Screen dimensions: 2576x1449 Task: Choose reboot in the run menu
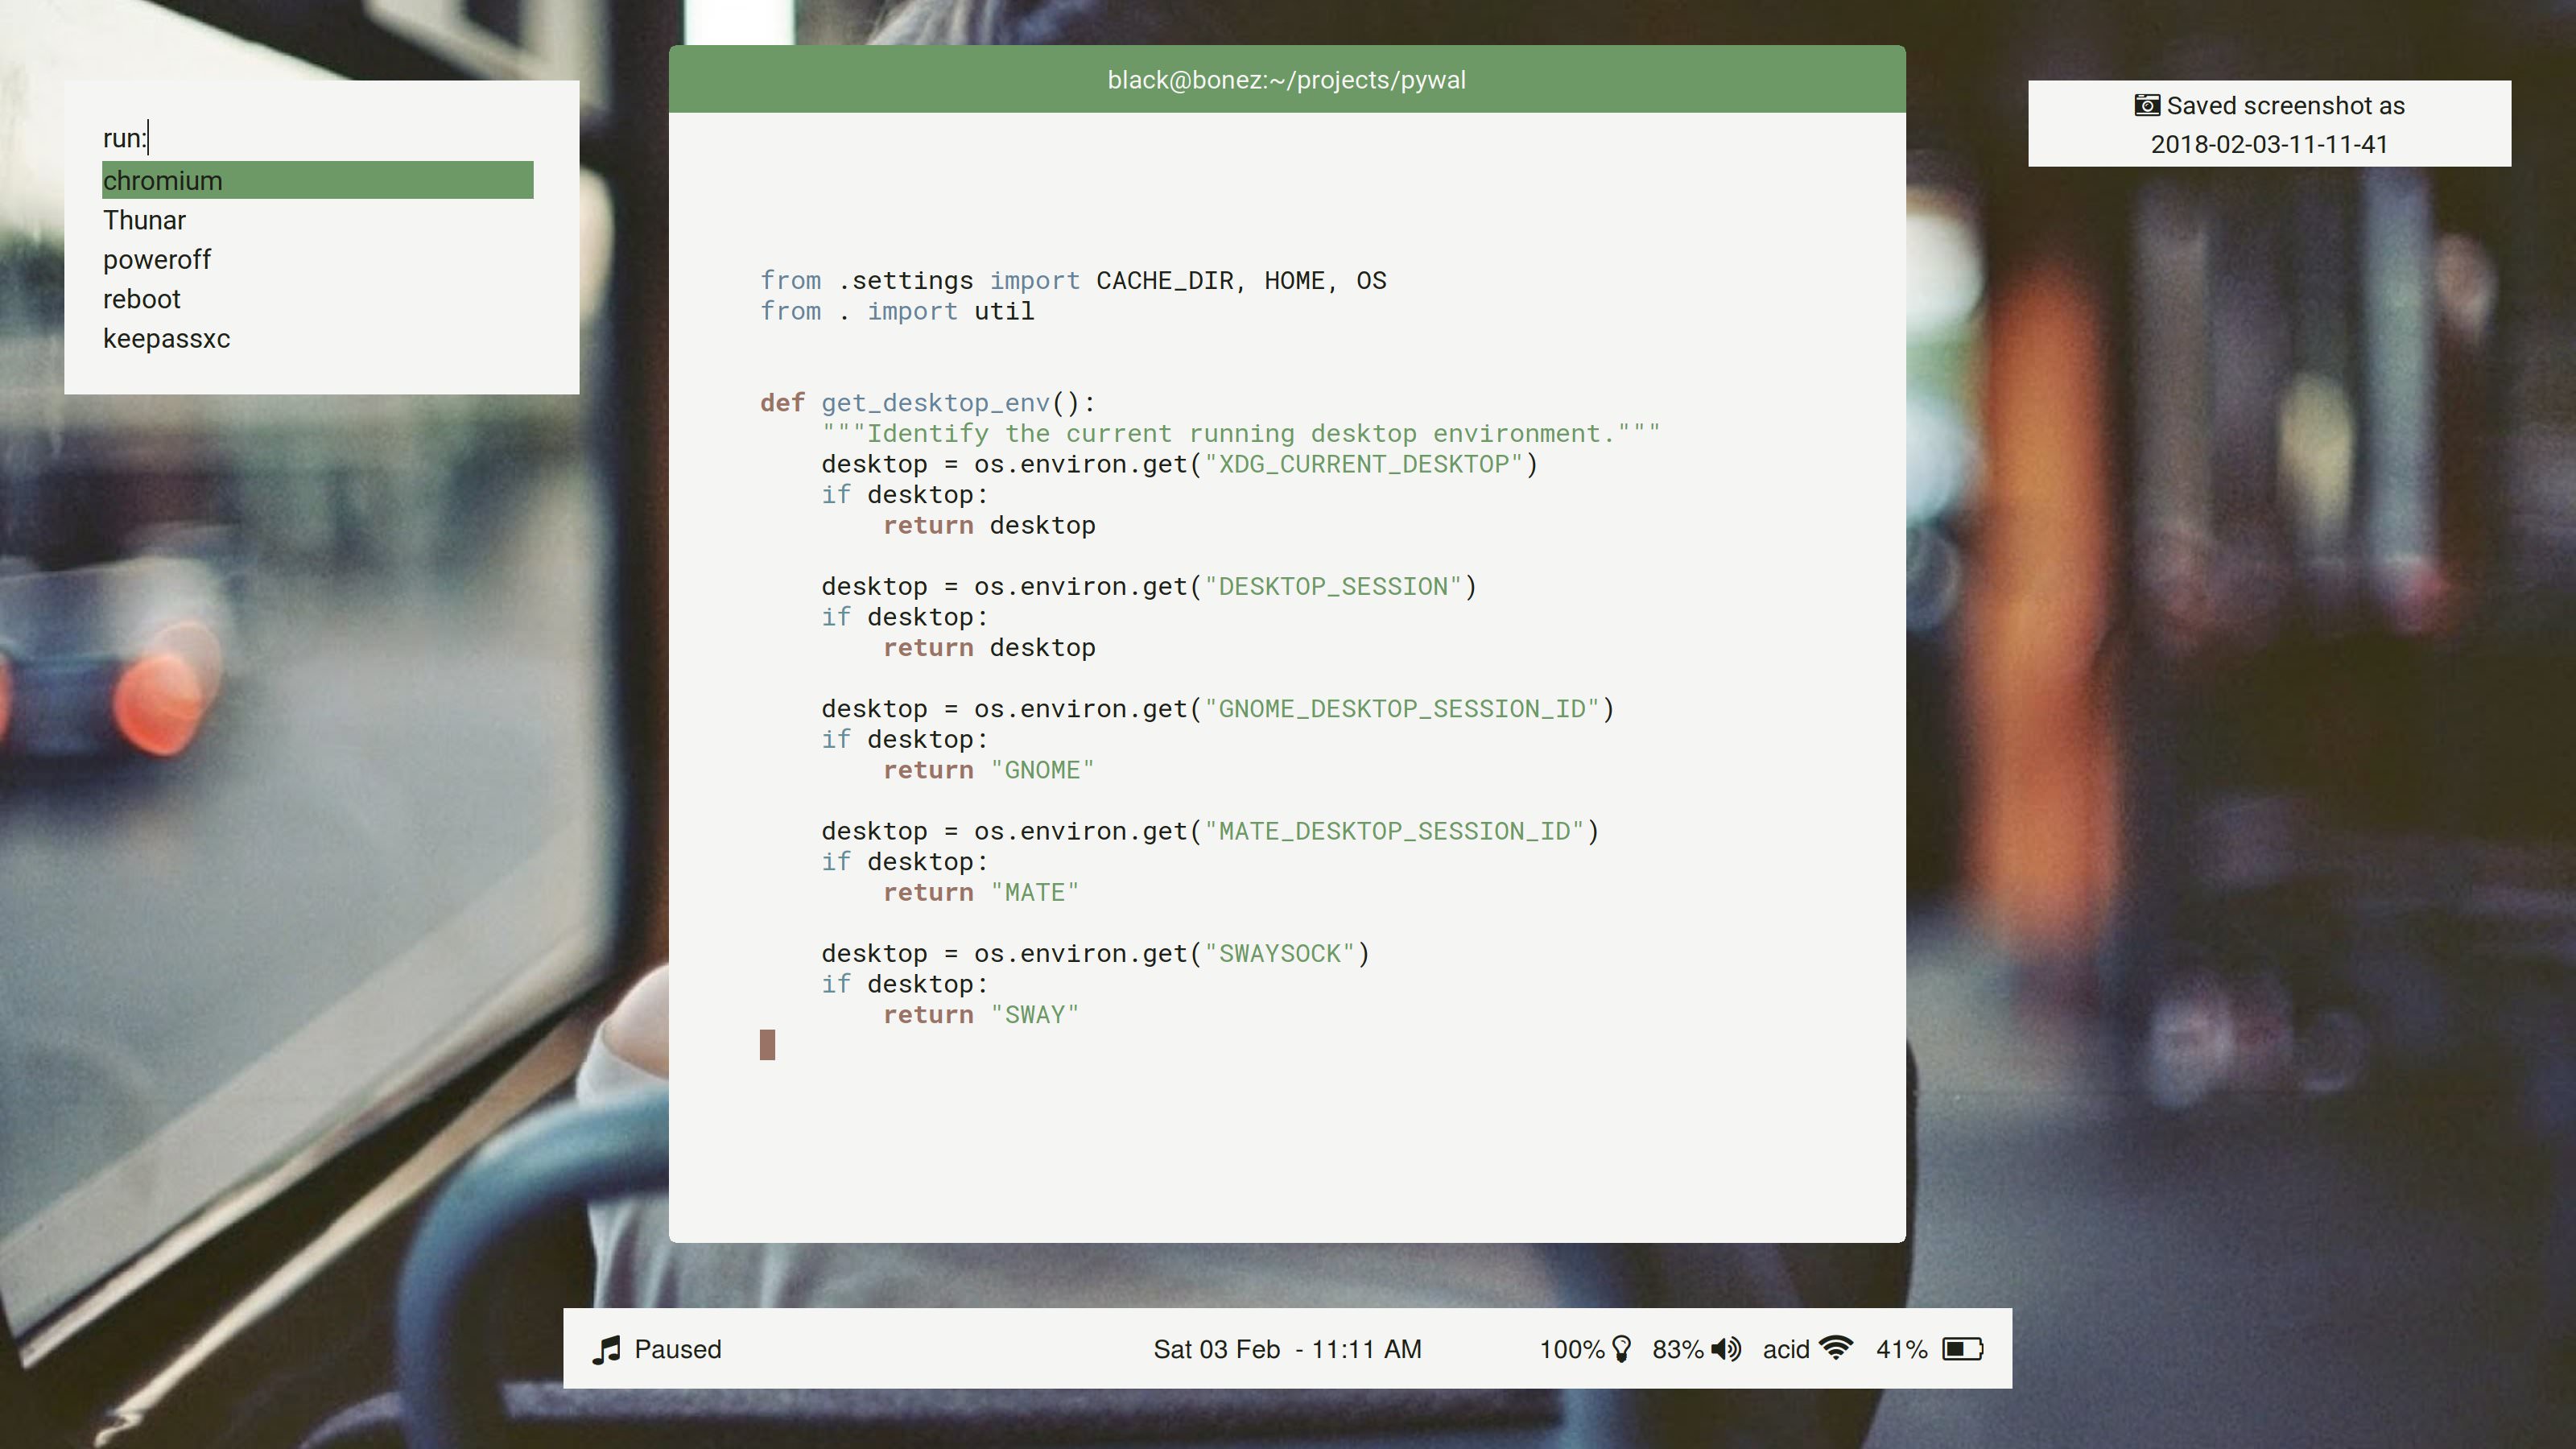pyautogui.click(x=142, y=299)
